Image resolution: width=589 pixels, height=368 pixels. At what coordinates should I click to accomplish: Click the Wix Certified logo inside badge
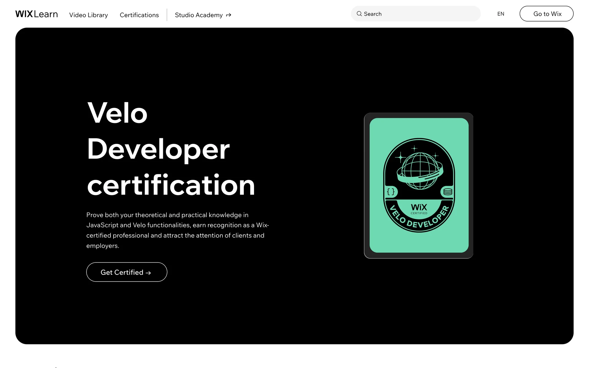419,209
